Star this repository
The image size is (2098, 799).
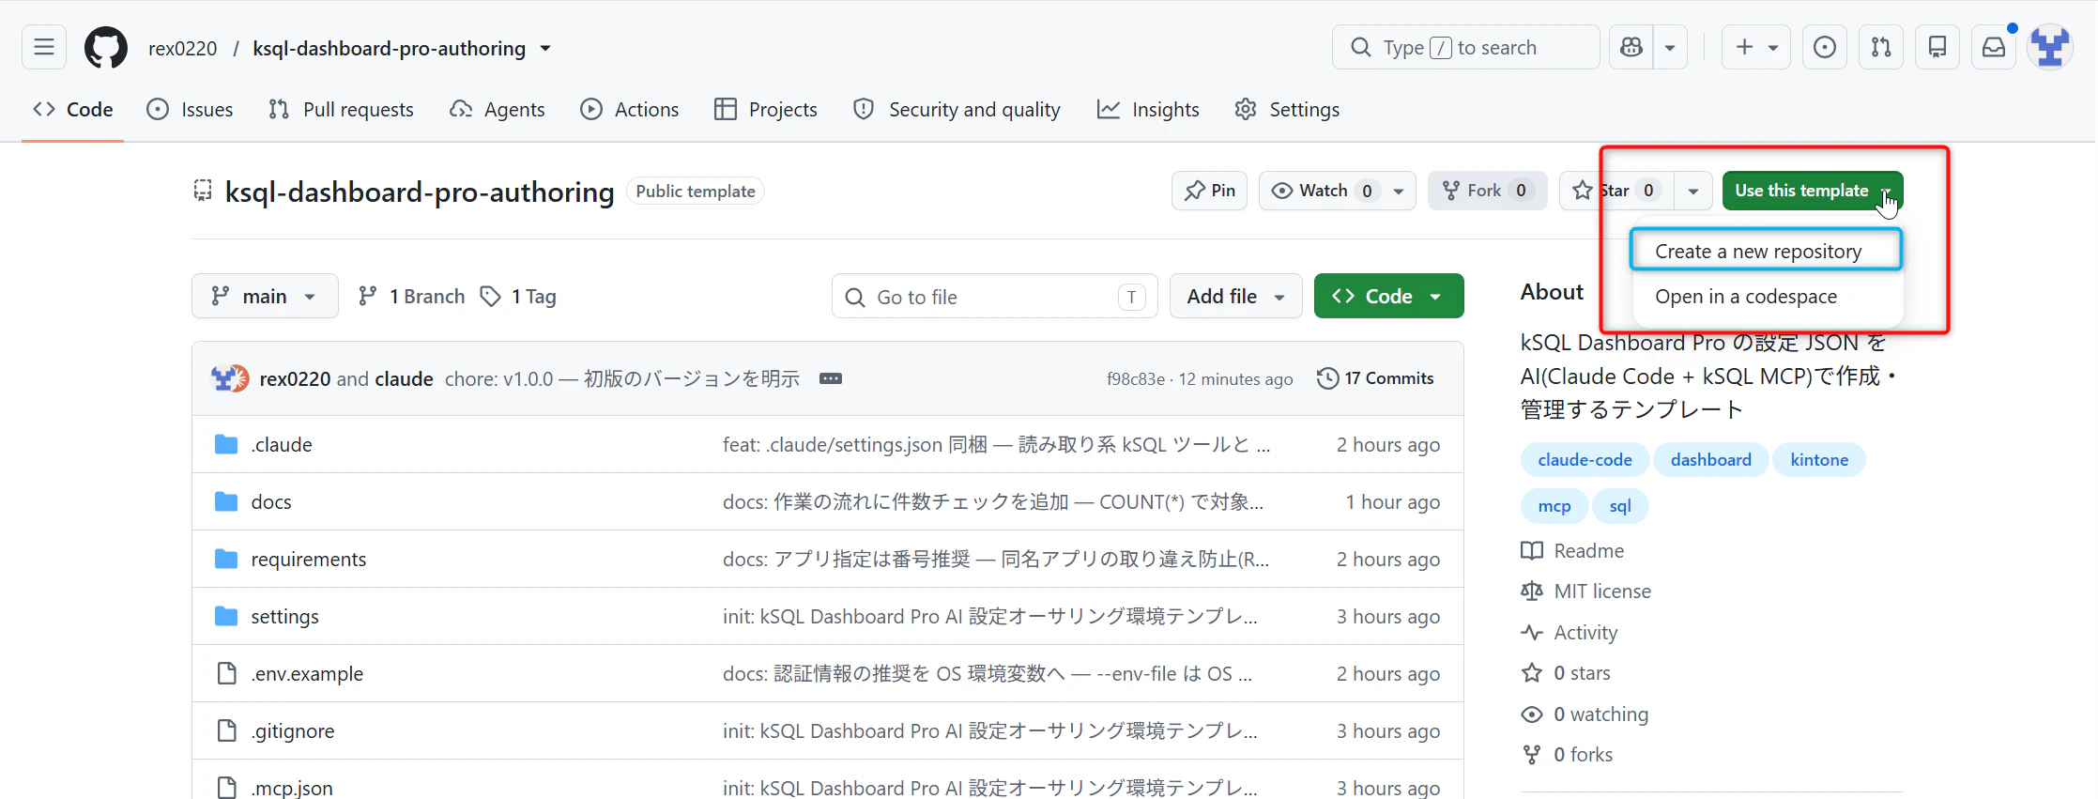point(1616,191)
